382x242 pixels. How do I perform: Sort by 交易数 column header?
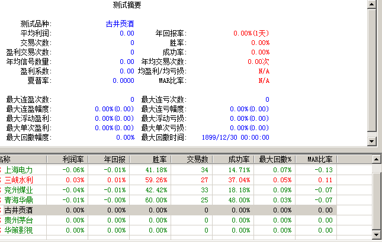pos(192,160)
